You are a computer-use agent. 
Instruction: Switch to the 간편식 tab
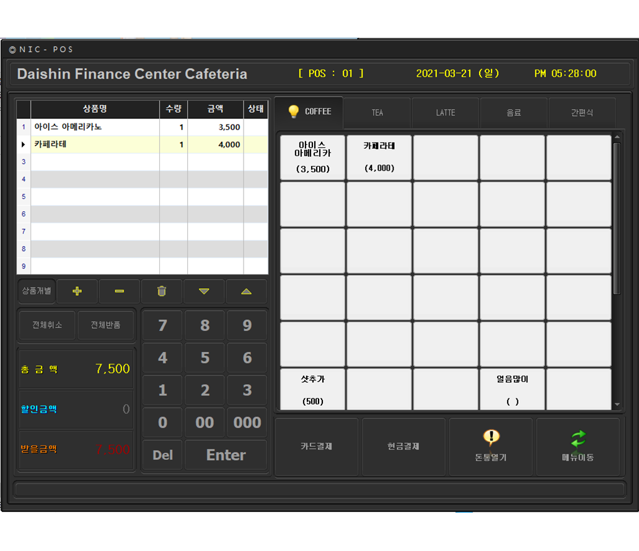click(581, 113)
